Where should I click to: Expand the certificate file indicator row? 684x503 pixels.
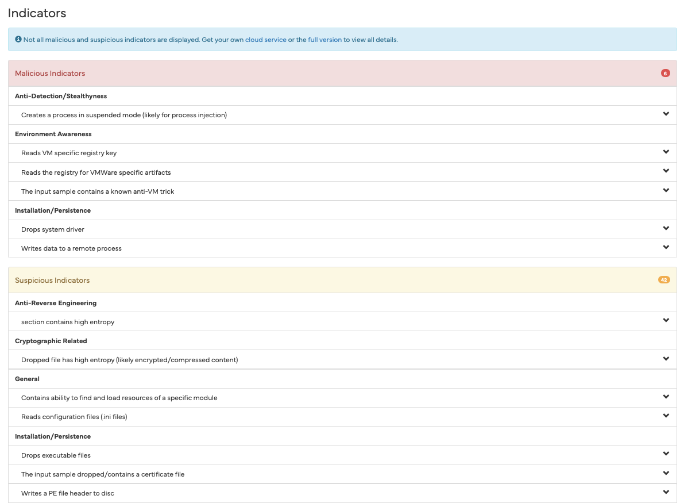[x=666, y=473]
